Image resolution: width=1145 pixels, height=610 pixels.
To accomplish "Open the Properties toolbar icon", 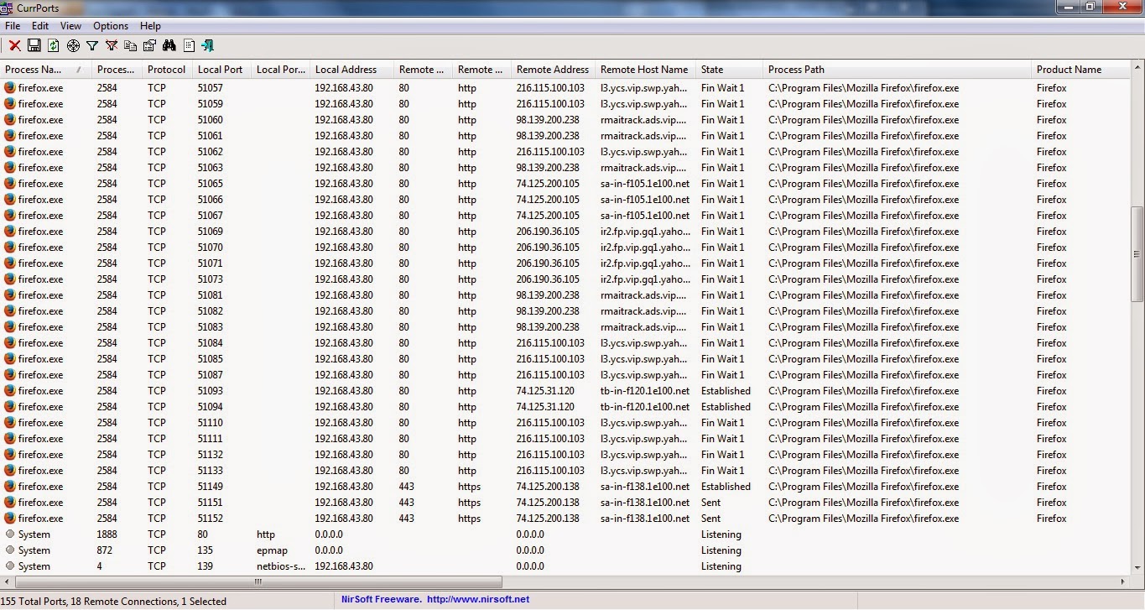I will click(150, 45).
